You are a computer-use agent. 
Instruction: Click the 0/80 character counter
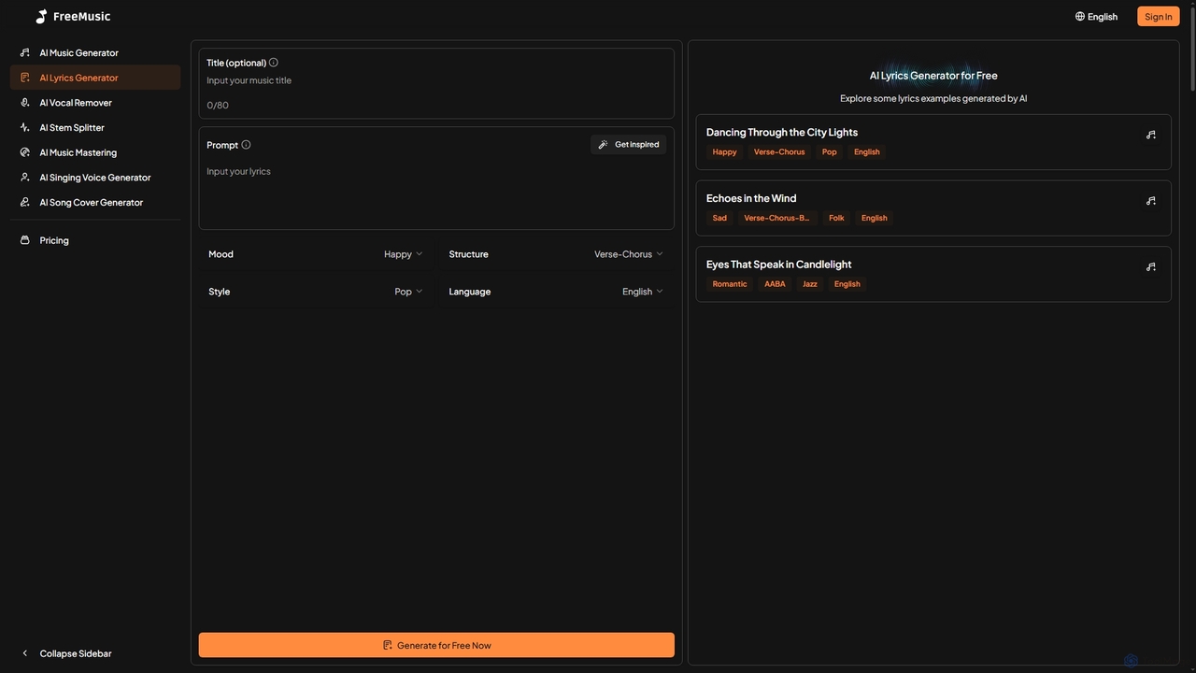[218, 106]
